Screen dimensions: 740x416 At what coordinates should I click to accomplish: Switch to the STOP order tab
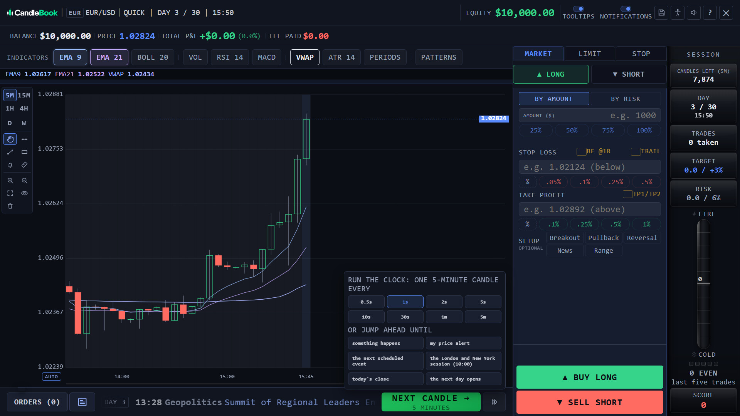coord(641,54)
